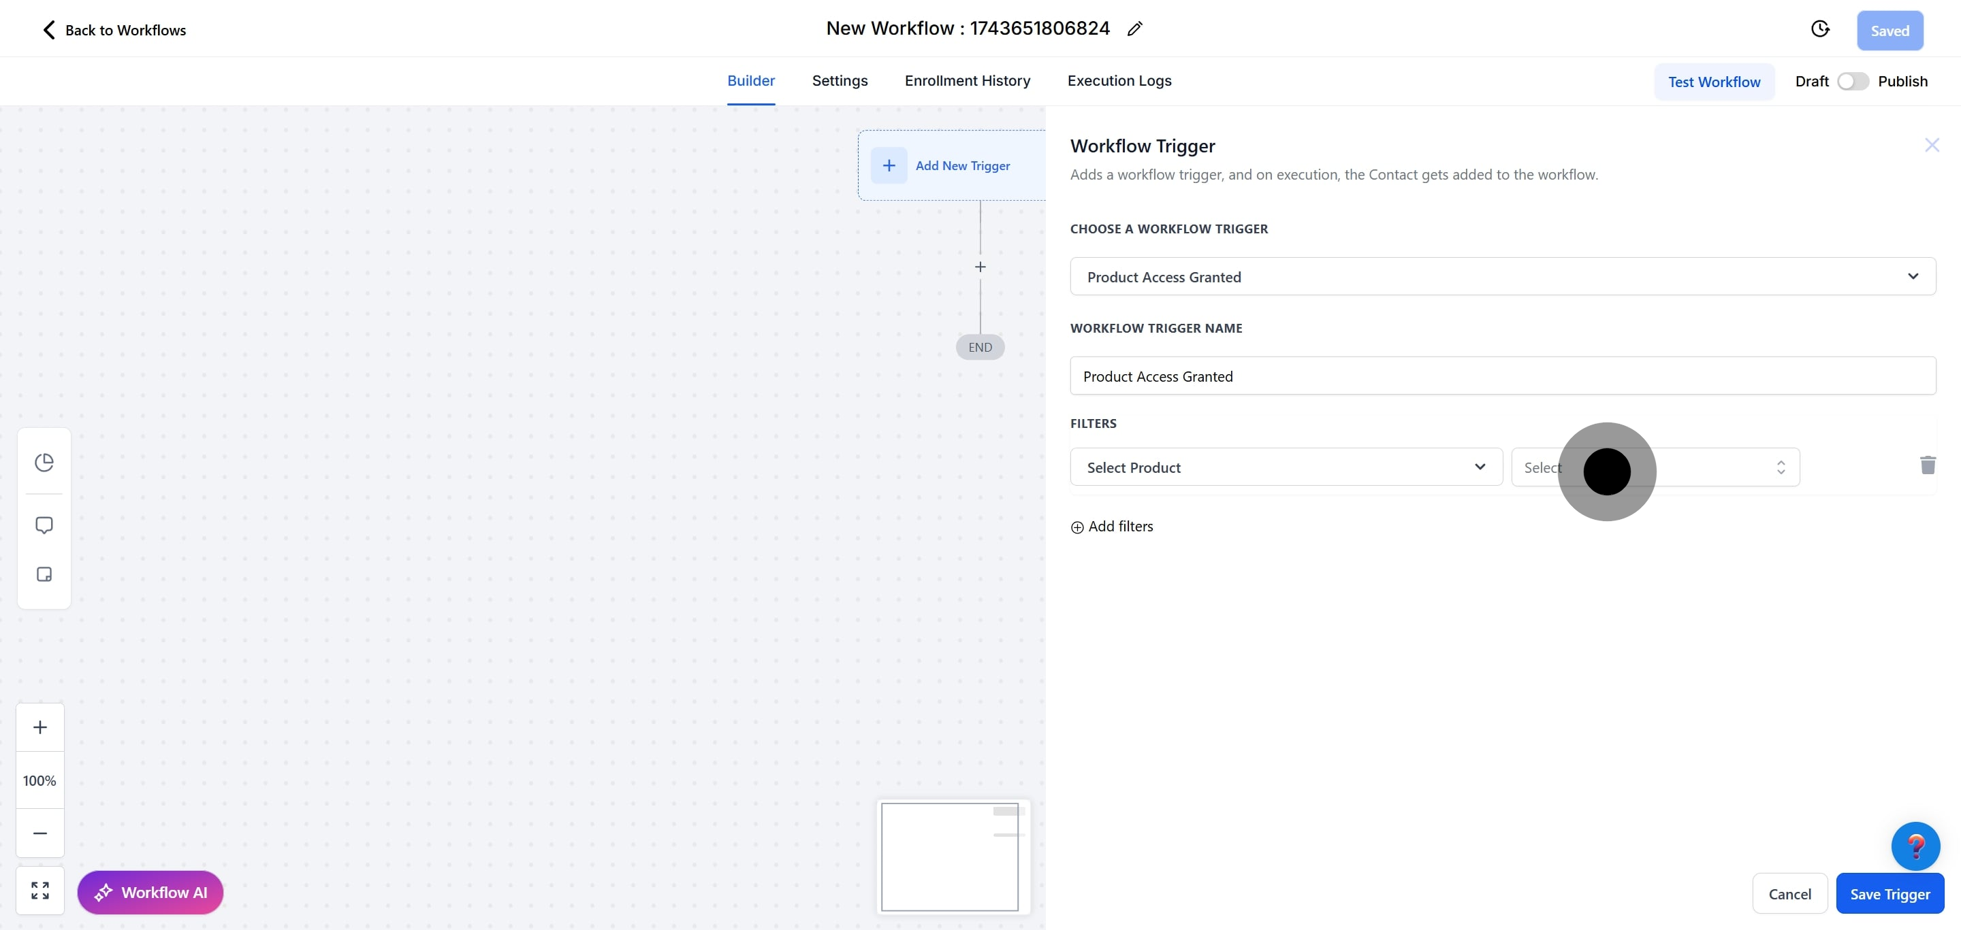Toggle Draft/Publish switch

1852,82
